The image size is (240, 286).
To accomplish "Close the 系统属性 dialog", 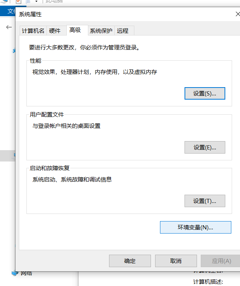I will 237,14.
